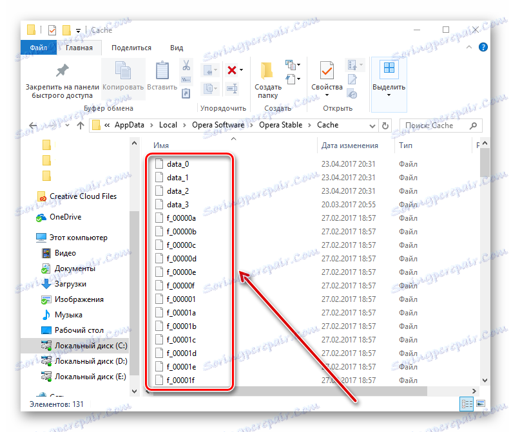This screenshot has height=432, width=511.
Task: Click horizontal scrollbar right arrow
Action: pyautogui.click(x=474, y=391)
